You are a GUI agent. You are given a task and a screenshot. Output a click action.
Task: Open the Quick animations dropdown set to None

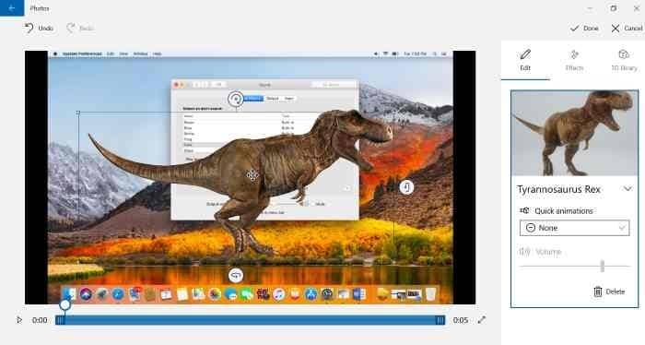pyautogui.click(x=574, y=228)
